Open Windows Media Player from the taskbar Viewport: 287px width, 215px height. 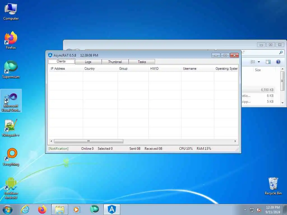(76, 209)
